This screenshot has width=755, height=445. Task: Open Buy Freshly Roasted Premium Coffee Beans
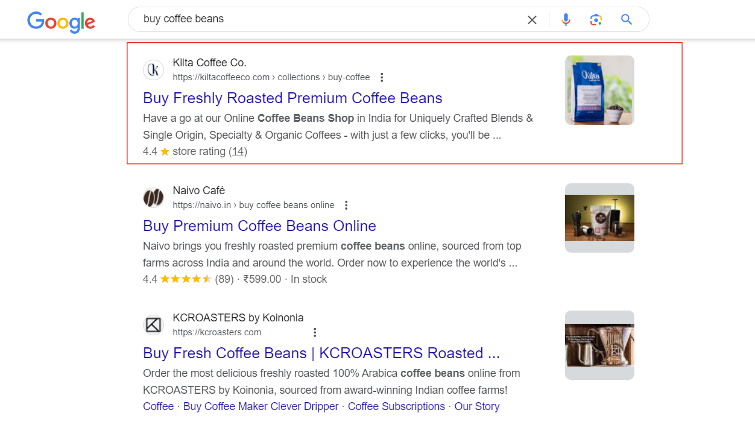(x=292, y=98)
